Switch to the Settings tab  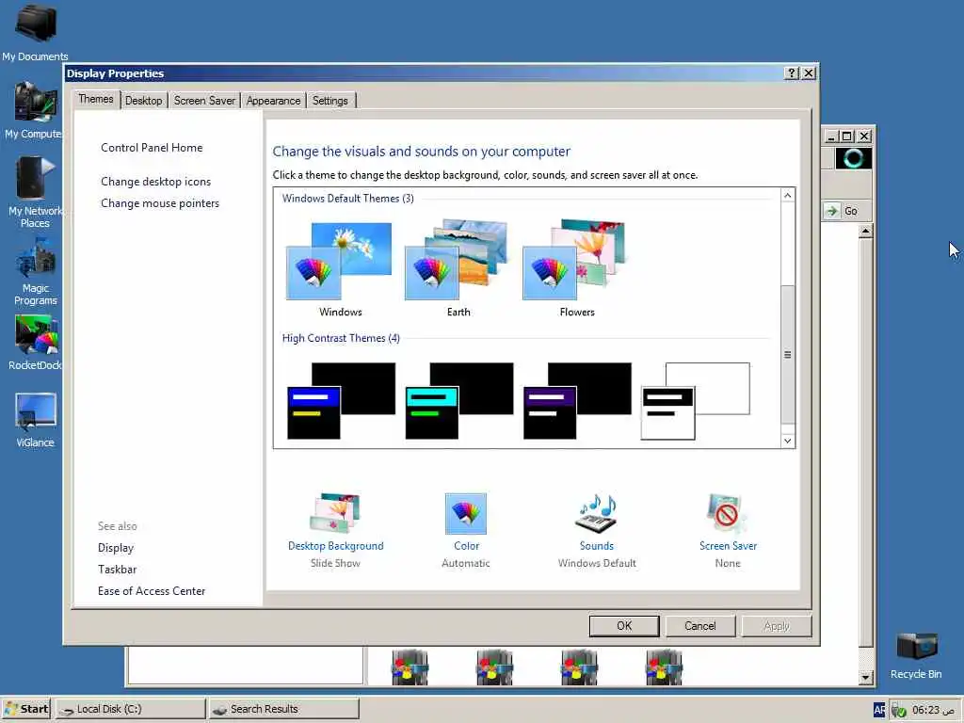330,101
